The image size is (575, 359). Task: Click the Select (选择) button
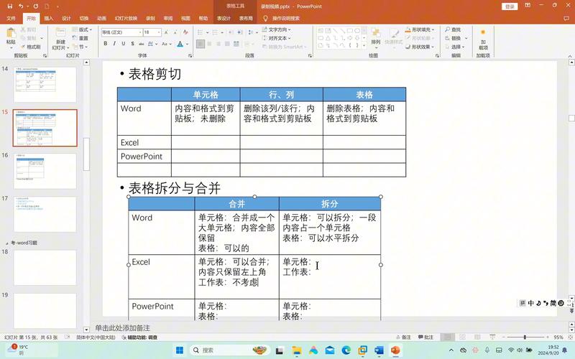pyautogui.click(x=455, y=47)
